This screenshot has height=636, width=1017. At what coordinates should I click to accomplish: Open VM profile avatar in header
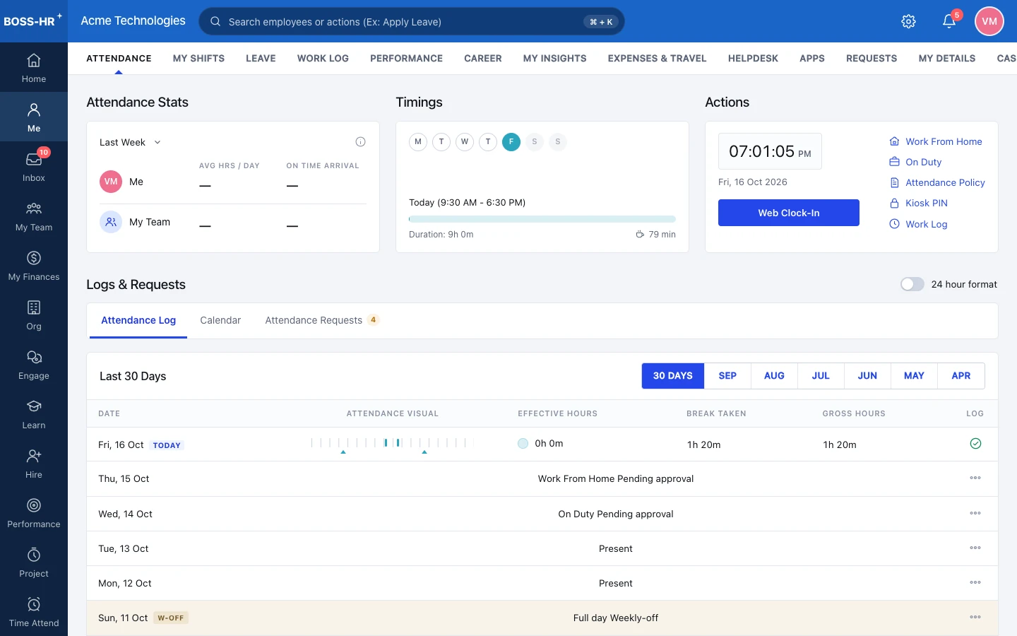tap(989, 21)
